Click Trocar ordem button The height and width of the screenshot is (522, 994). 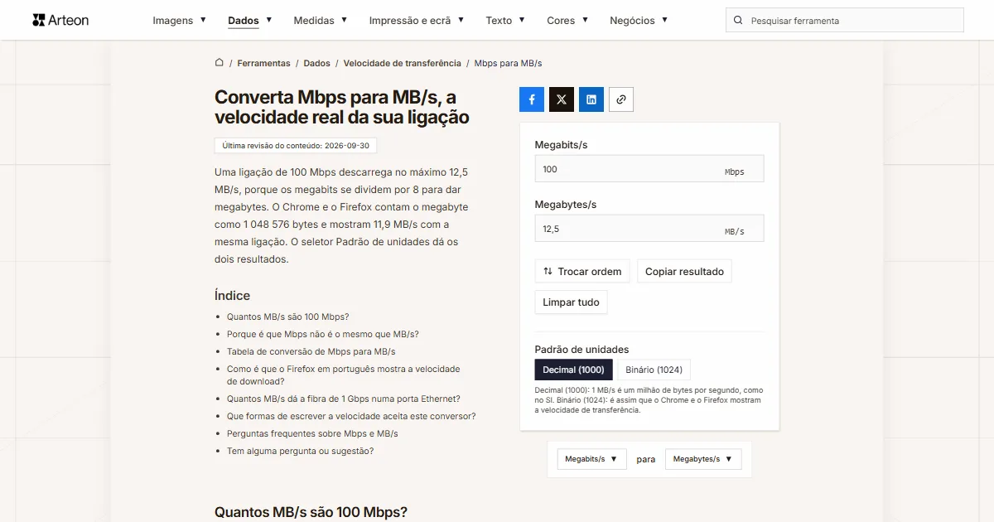(x=582, y=271)
